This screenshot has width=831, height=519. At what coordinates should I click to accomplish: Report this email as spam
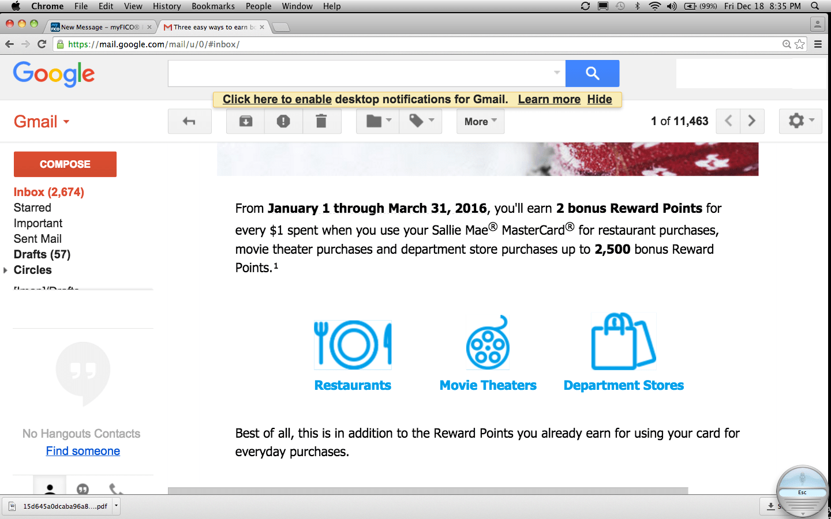point(283,122)
